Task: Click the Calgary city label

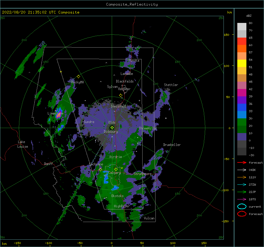Action: pos(114,173)
